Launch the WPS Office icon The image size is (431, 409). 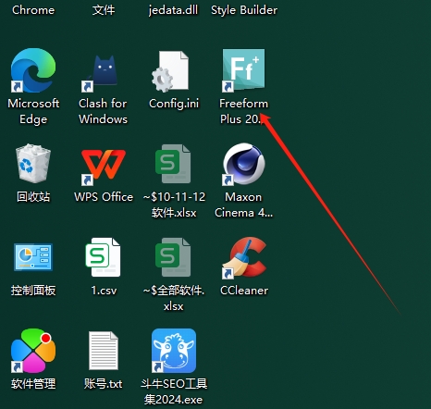coord(104,167)
